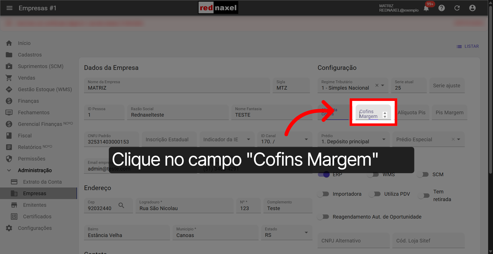Click the help question mark icon
Viewport: 493px width, 254px height.
(x=442, y=8)
